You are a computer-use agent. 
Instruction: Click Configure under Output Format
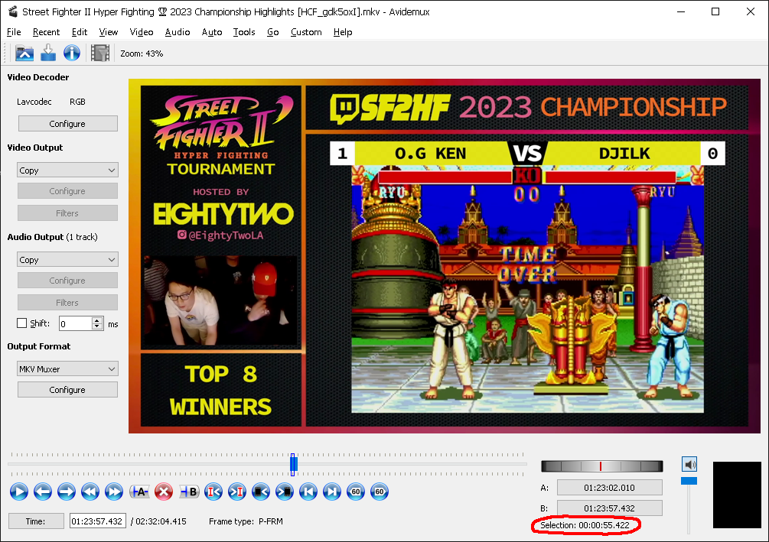pyautogui.click(x=67, y=390)
